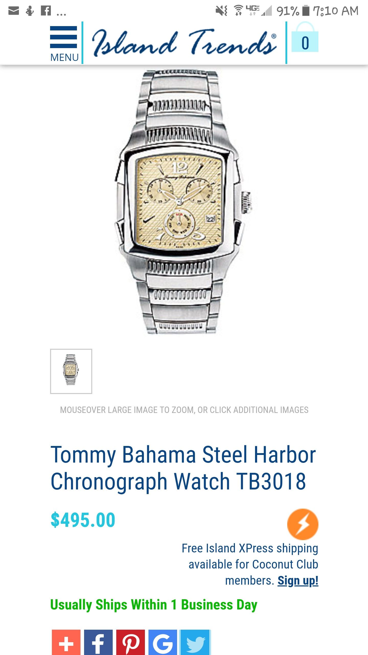Open the hamburger MENU icon

[64, 44]
